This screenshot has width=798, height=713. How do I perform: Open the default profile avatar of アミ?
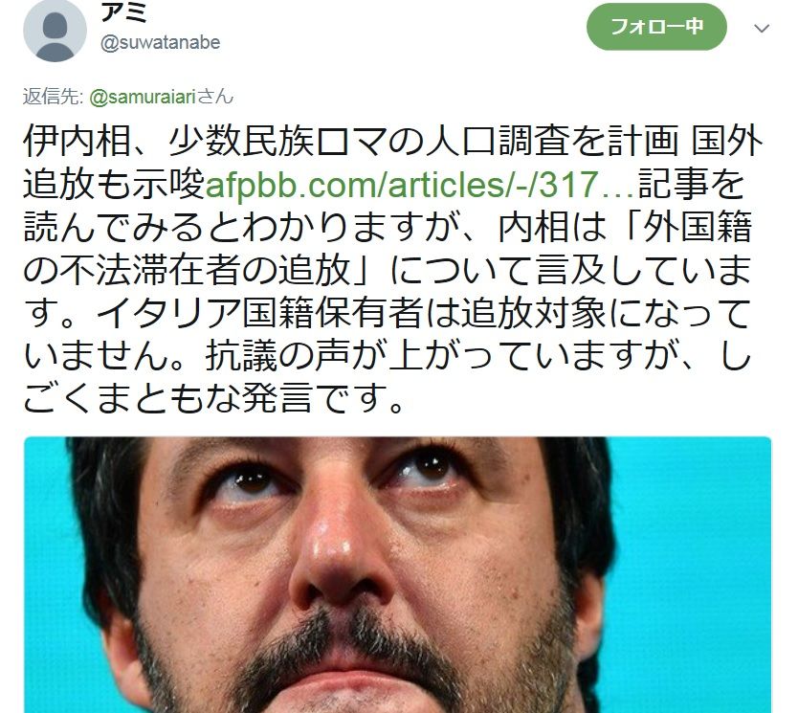55,31
